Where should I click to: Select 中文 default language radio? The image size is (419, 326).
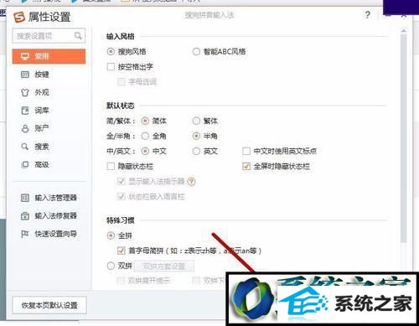pos(145,151)
